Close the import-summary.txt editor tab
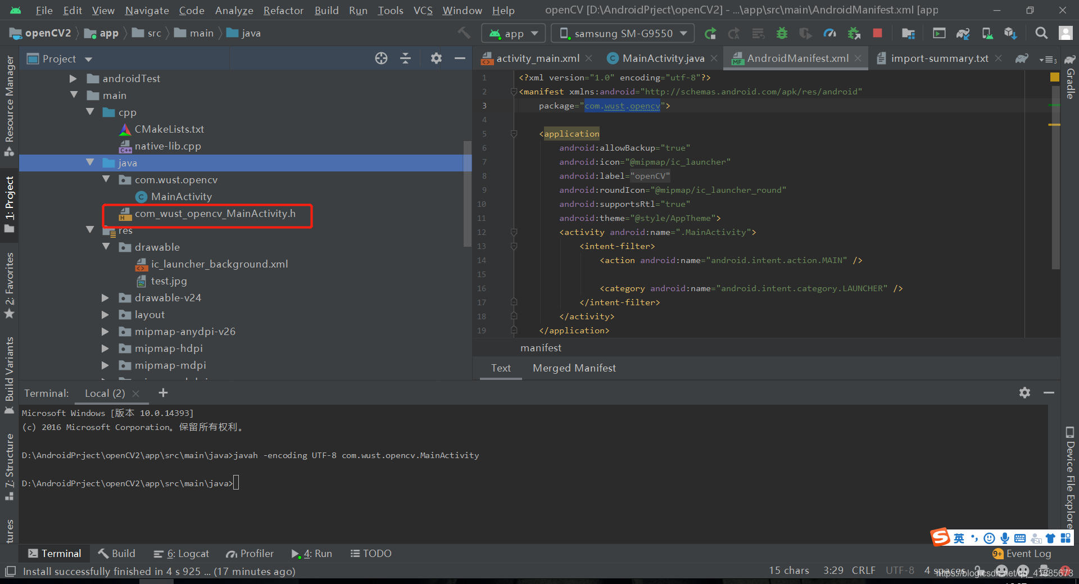1079x584 pixels. click(x=998, y=58)
